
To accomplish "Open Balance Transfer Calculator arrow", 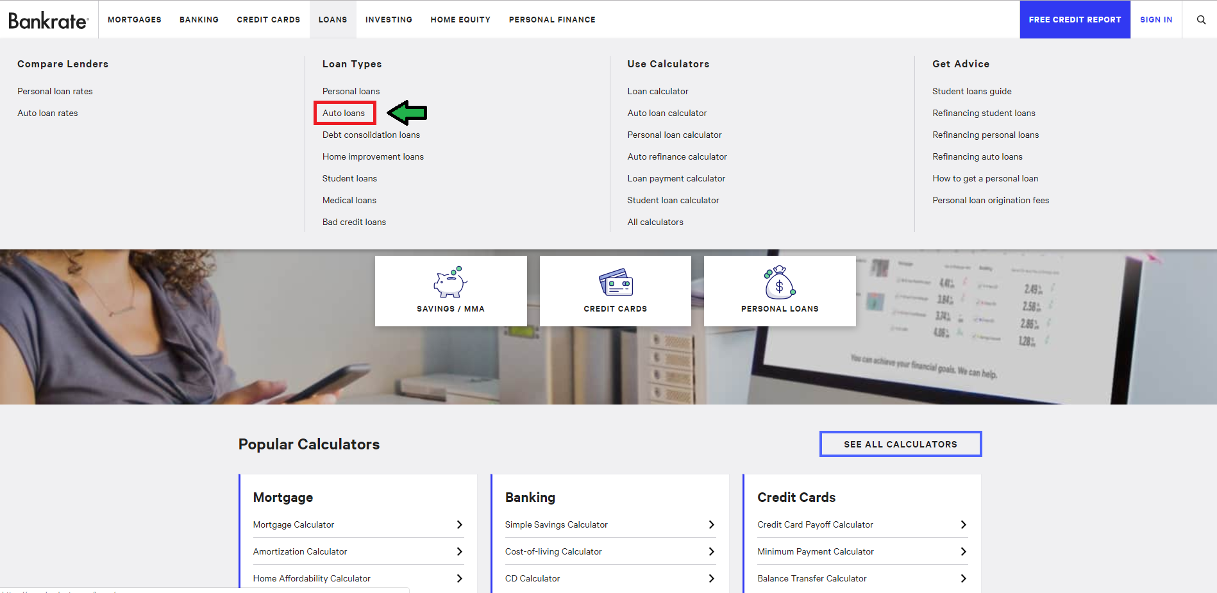I will (963, 578).
